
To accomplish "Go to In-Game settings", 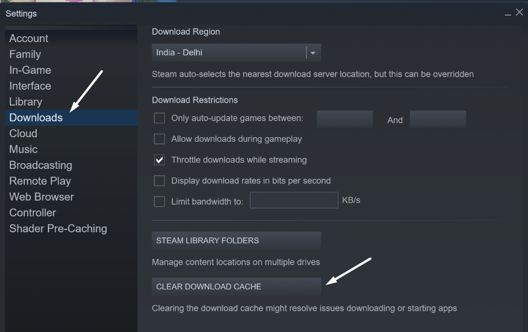I will [30, 70].
